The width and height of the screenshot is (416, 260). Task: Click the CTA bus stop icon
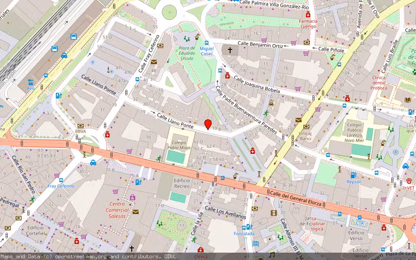tap(360, 218)
